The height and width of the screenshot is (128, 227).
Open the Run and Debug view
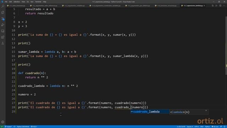(3, 25)
